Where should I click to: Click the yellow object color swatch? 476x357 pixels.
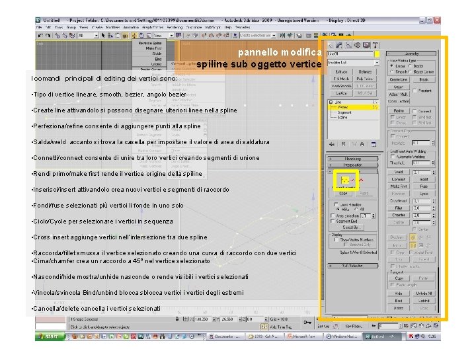click(377, 54)
